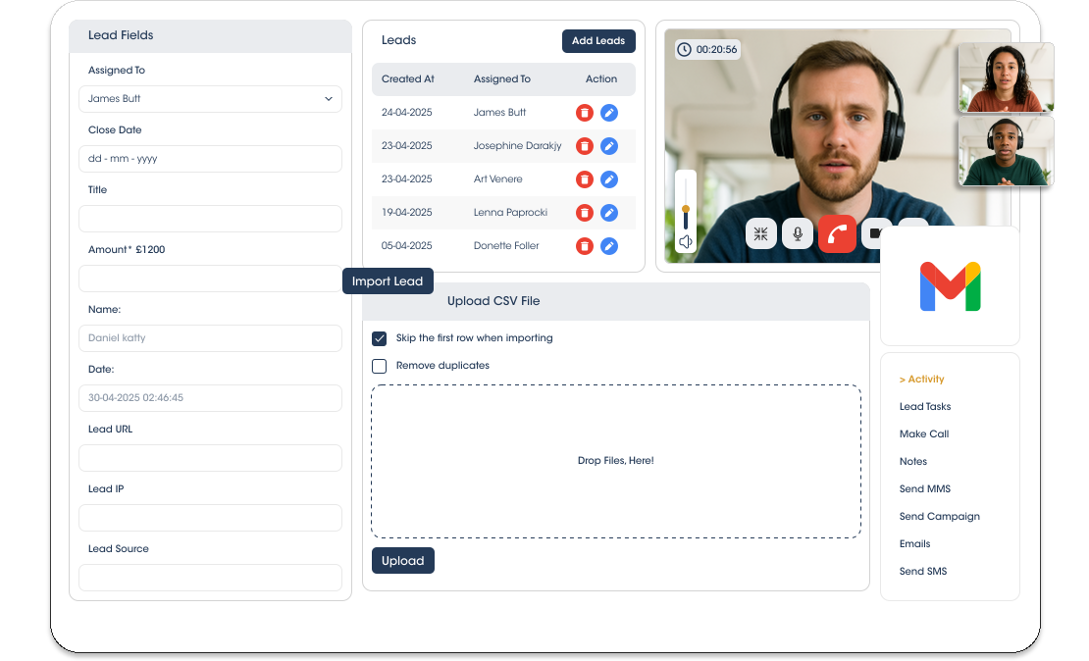1089x661 pixels.
Task: Click the Amount input field
Action: tap(210, 279)
